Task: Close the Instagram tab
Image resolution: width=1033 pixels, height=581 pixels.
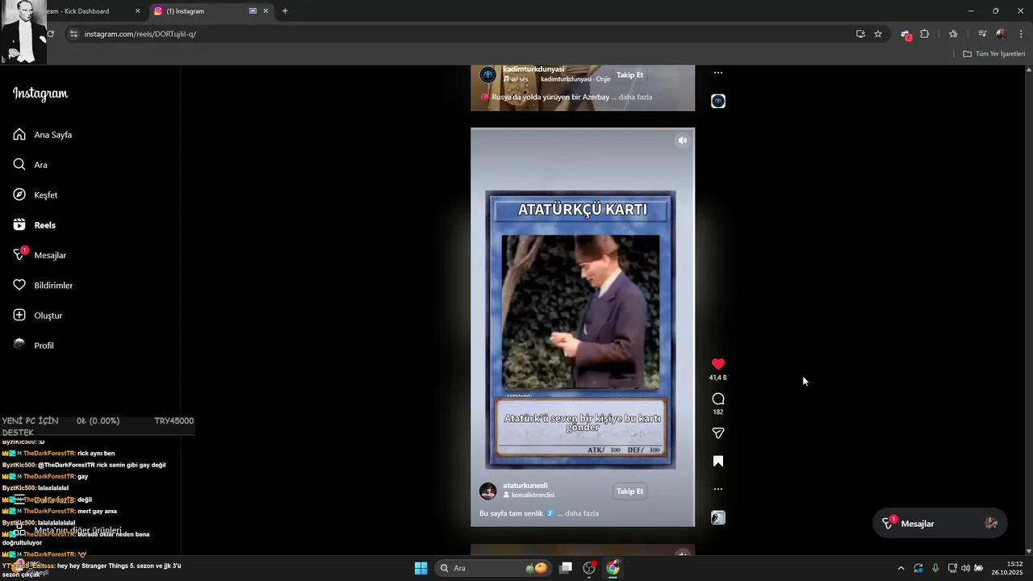Action: coord(266,11)
